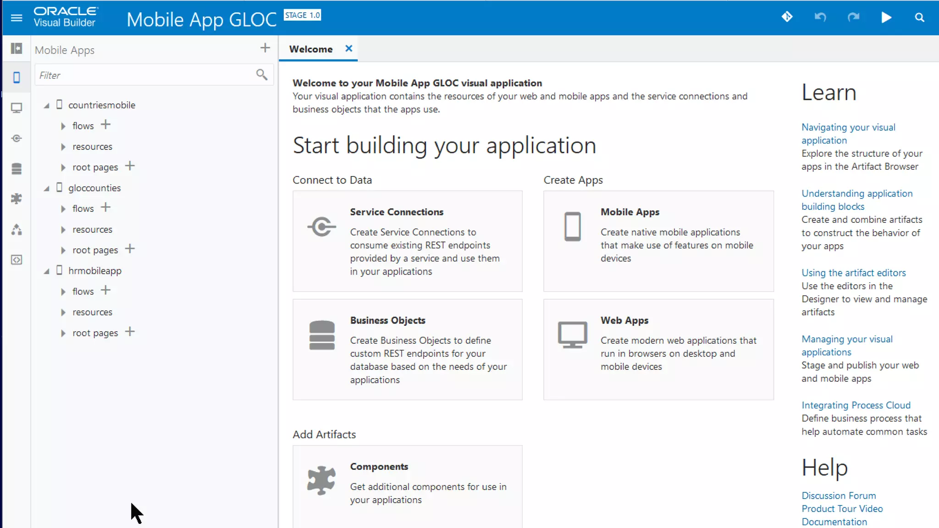The image size is (939, 528).
Task: Open Business Objects sidebar icon
Action: point(17,169)
